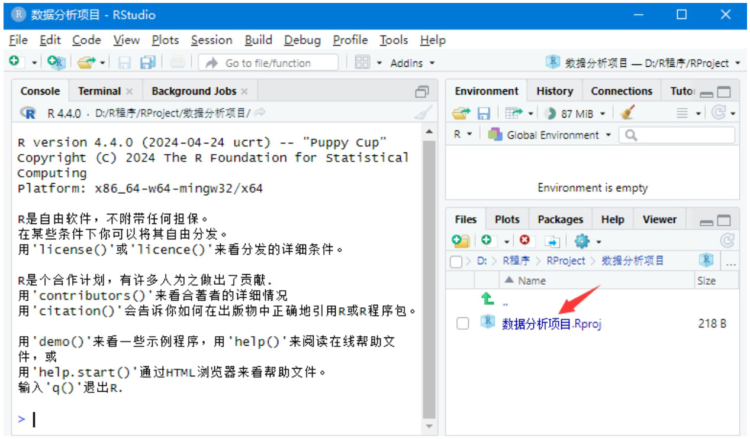Click the view current directory arrow icon
Viewport: 750px width, 439px height.
259,112
